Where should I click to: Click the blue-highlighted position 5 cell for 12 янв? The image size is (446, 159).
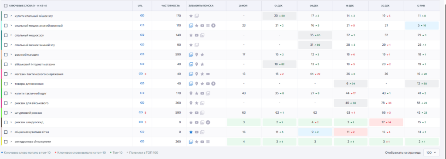coord(422,26)
